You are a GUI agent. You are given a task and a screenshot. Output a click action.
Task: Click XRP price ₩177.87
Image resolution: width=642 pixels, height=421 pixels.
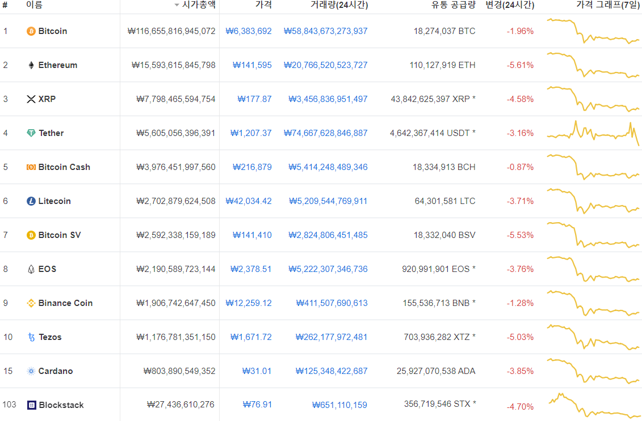tap(254, 99)
